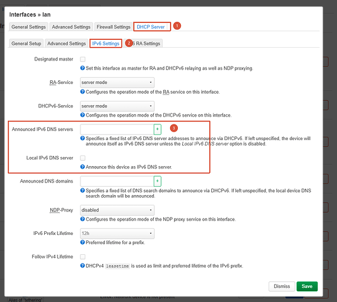Enable the Designated master checkbox
Image resolution: width=337 pixels, height=302 pixels.
point(83,59)
